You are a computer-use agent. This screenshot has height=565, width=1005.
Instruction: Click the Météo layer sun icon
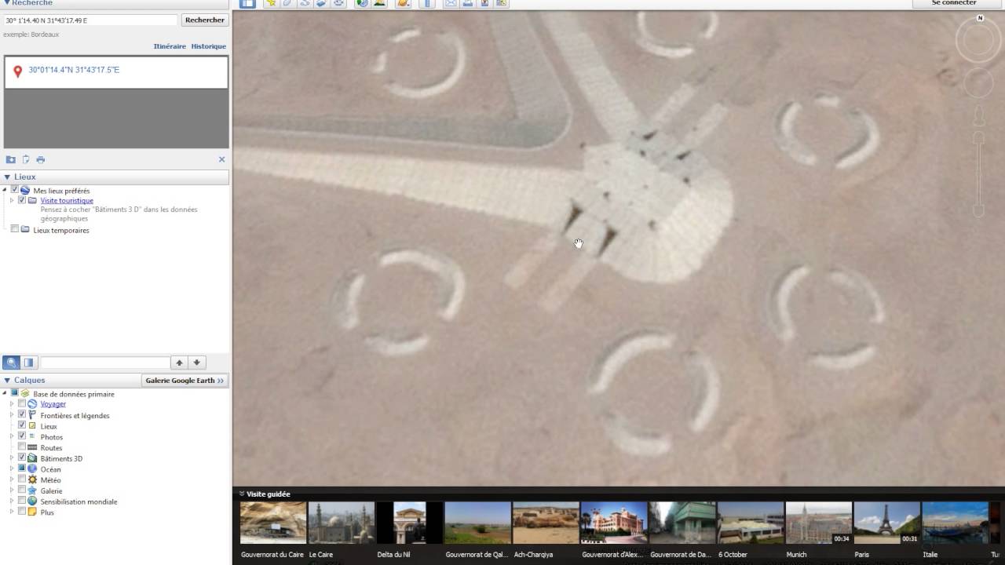32,479
